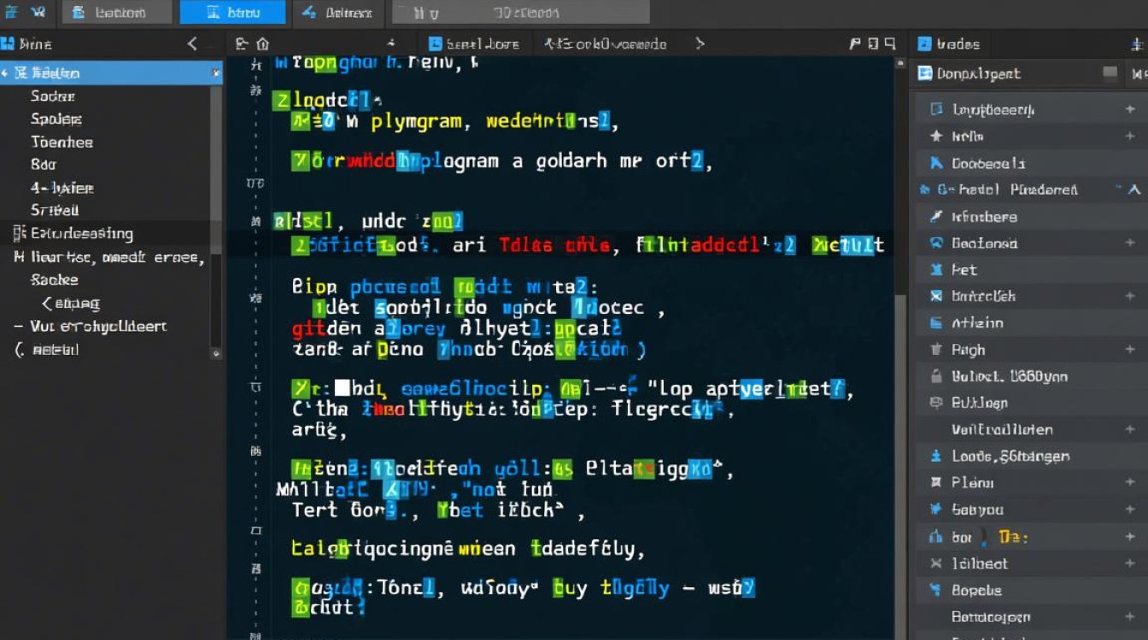Click the plus button on 'bor' row
The height and width of the screenshot is (640, 1148).
1130,537
